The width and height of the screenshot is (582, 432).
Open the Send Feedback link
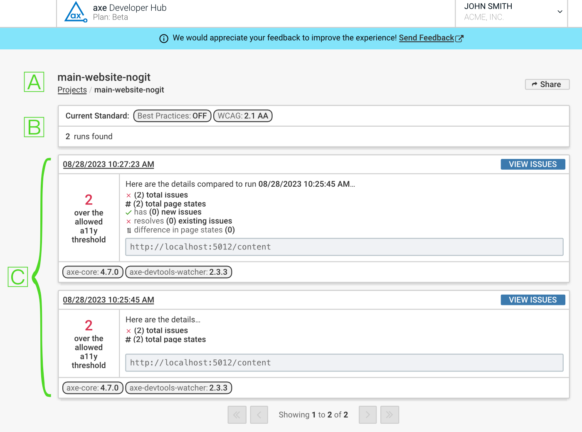[x=426, y=38]
